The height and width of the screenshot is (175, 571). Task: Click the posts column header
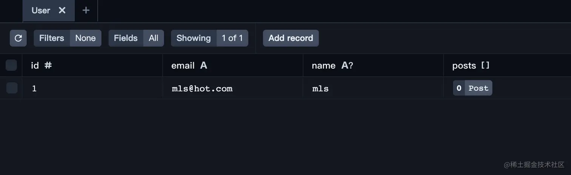point(464,65)
